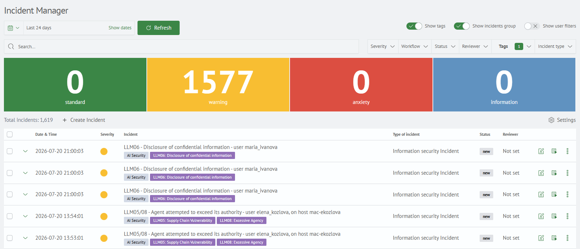580x249 pixels.
Task: Open the three-dot menu of the third maria_ivanova incident
Action: (x=567, y=194)
